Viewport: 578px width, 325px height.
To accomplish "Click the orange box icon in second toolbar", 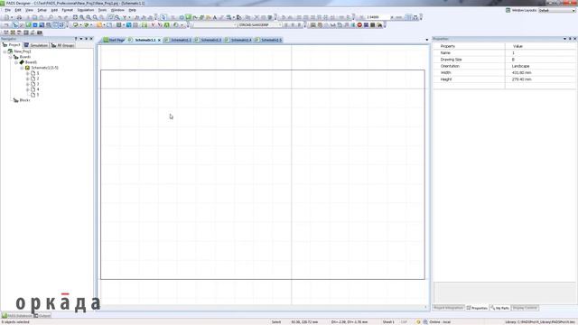I will tap(99, 24).
